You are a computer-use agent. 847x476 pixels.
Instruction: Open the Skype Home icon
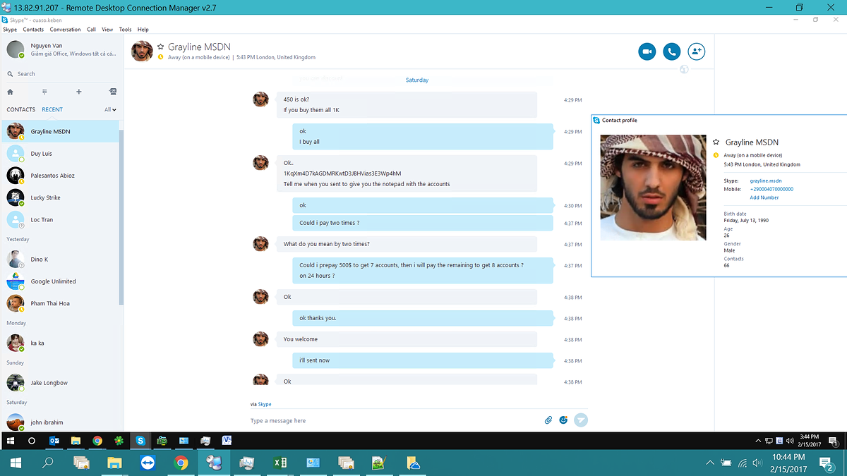click(10, 92)
